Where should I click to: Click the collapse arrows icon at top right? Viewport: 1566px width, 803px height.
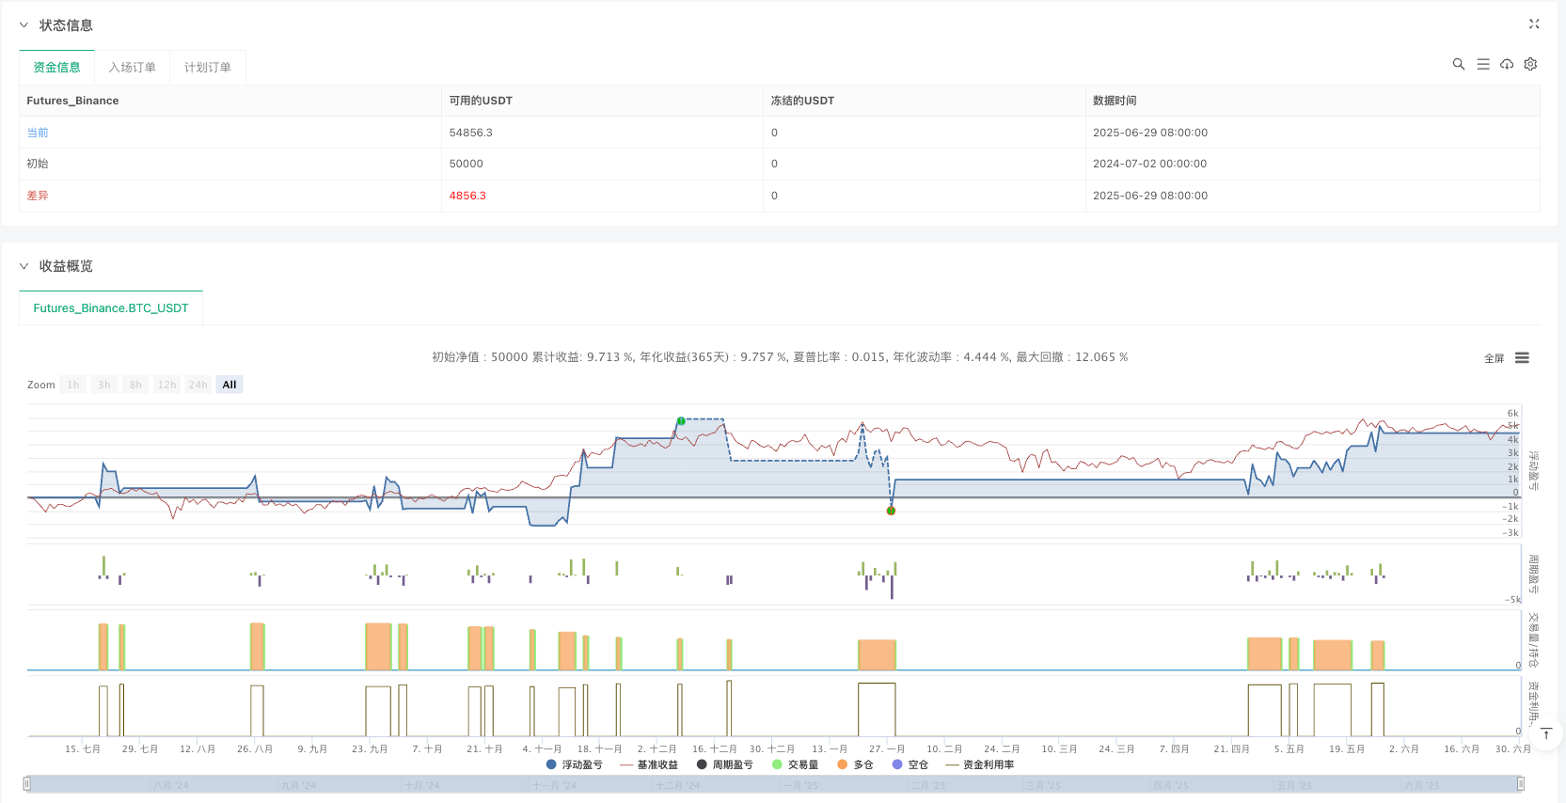click(x=1534, y=24)
